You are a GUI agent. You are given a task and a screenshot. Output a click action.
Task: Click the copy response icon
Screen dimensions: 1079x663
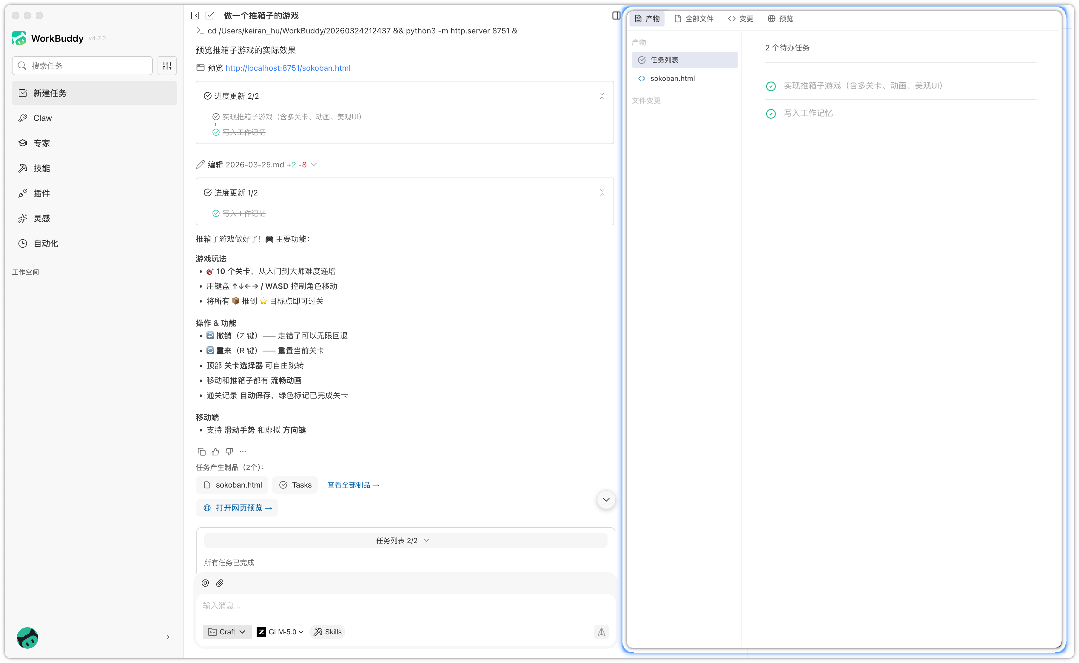(x=201, y=452)
